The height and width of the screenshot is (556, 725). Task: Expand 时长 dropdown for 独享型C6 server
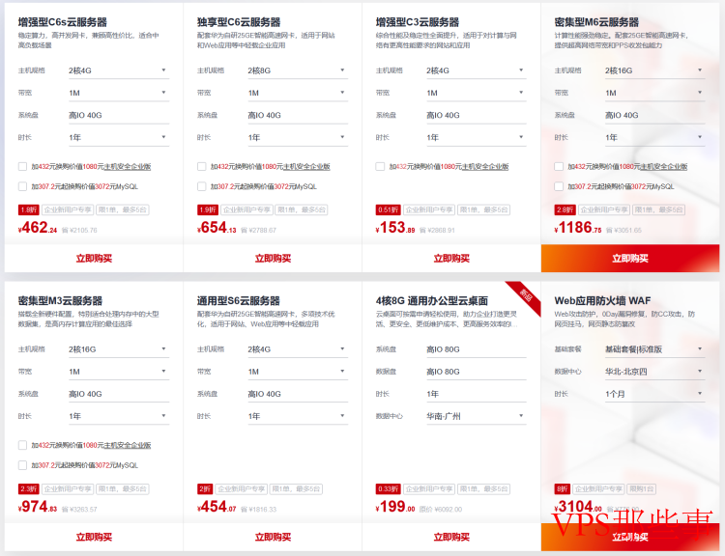click(298, 138)
